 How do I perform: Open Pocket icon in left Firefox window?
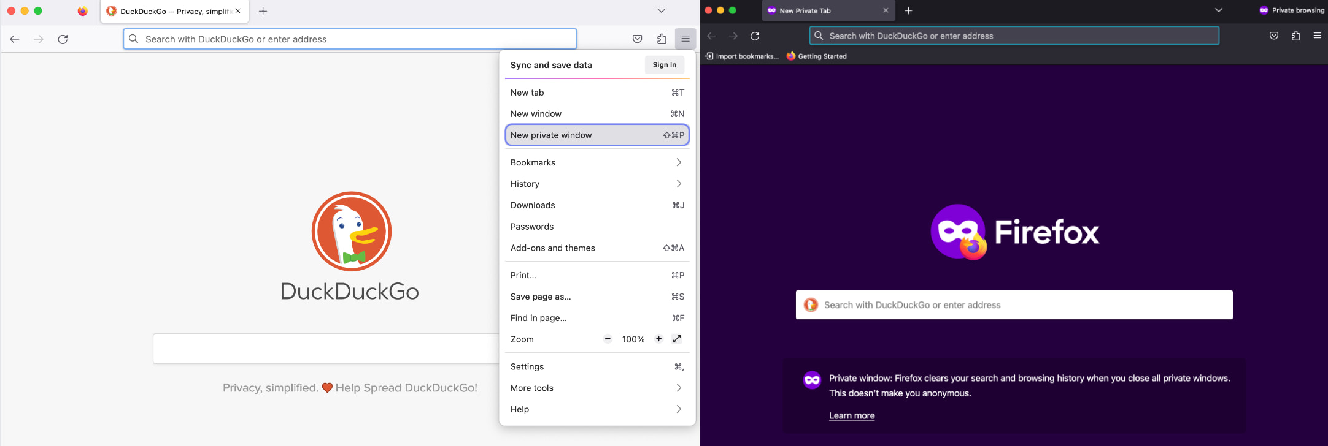(x=638, y=39)
